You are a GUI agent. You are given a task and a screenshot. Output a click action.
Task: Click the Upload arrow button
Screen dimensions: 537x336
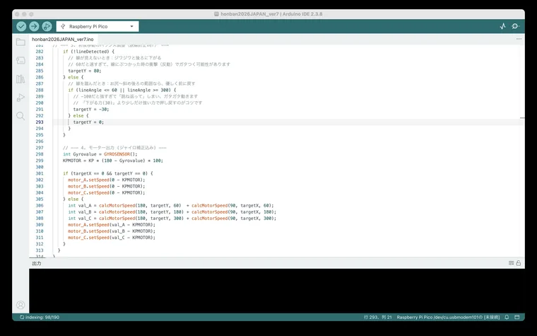(x=34, y=26)
